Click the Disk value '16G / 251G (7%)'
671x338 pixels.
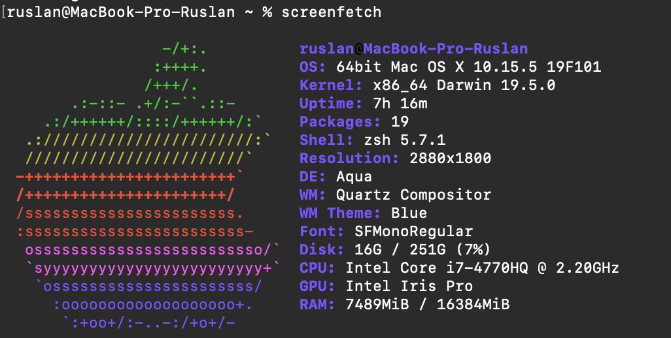click(422, 250)
